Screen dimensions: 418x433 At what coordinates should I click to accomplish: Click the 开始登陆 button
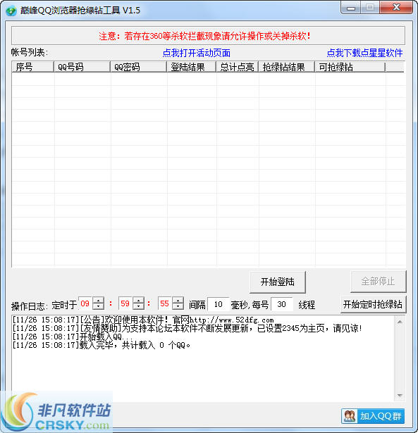[x=278, y=282]
